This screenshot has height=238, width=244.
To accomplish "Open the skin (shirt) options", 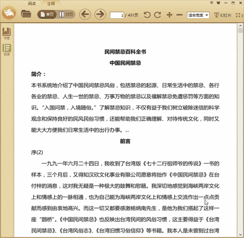I will coord(219,3).
